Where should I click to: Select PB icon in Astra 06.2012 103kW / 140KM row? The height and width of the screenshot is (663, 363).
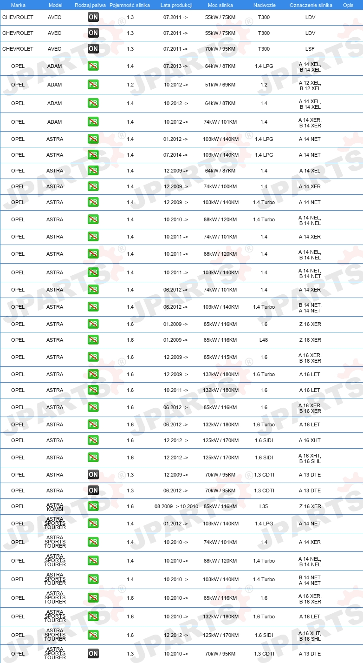point(93,307)
